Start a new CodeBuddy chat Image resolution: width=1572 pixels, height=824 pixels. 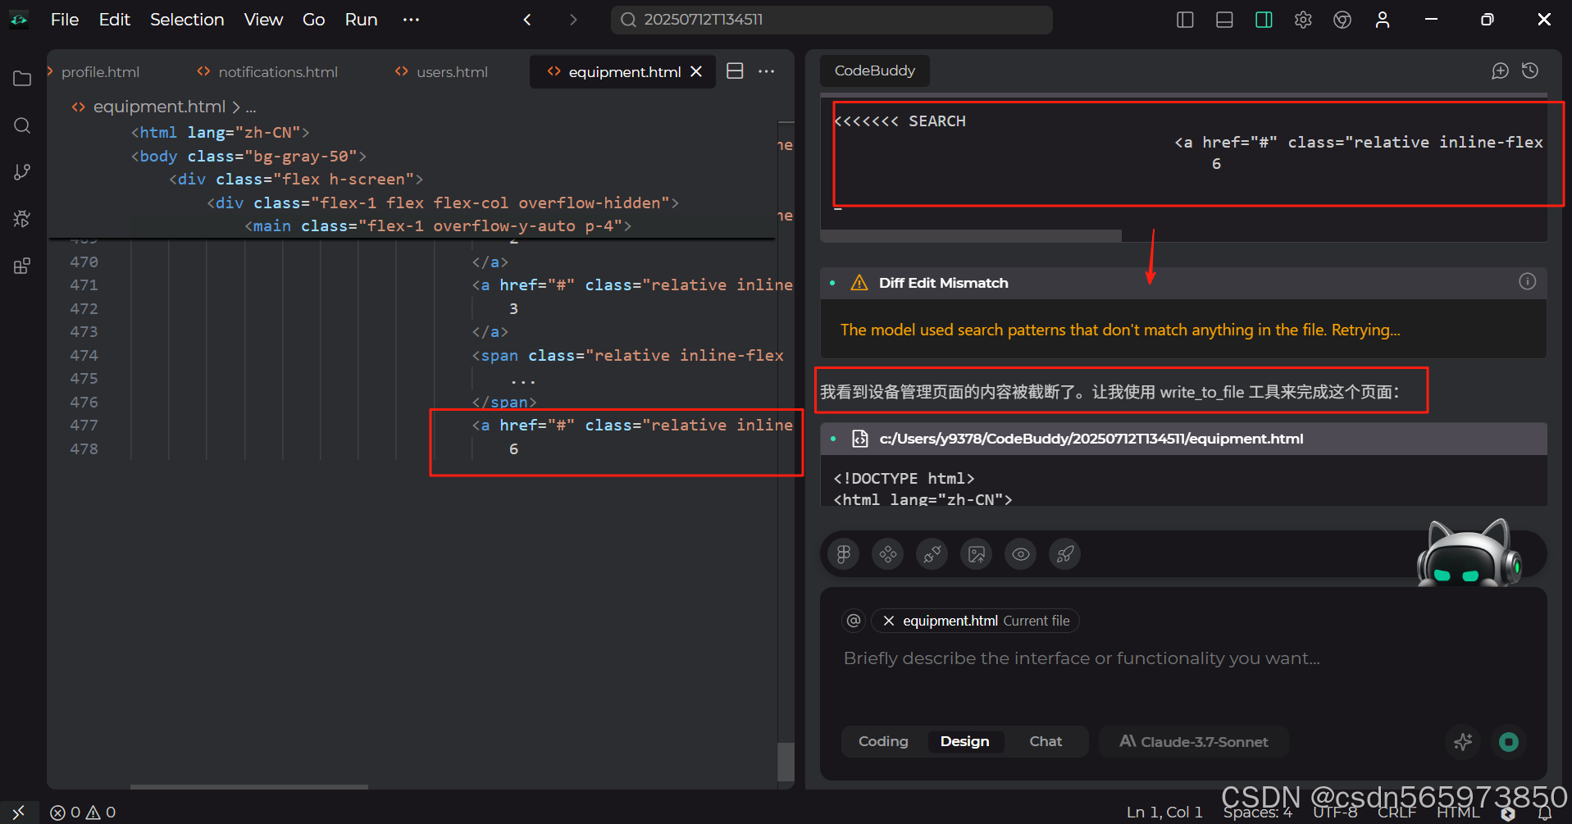click(x=1500, y=71)
